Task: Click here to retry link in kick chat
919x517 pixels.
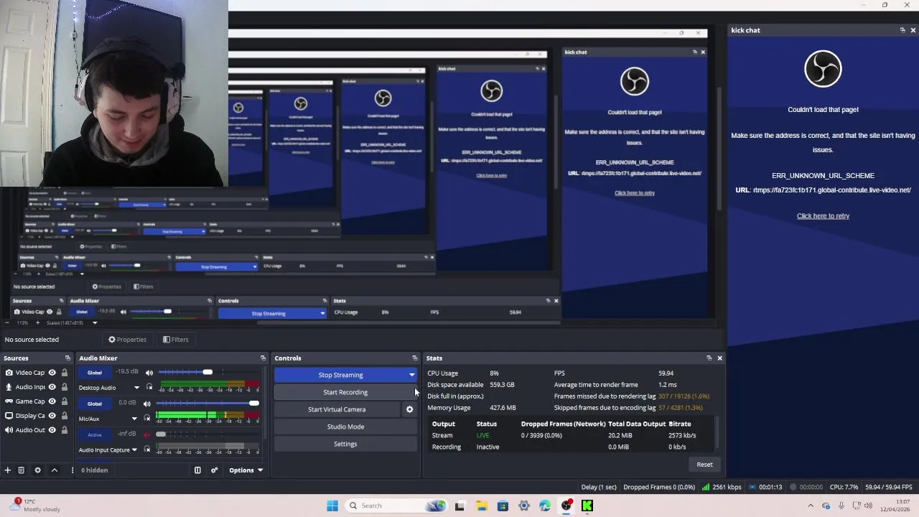Action: point(823,216)
